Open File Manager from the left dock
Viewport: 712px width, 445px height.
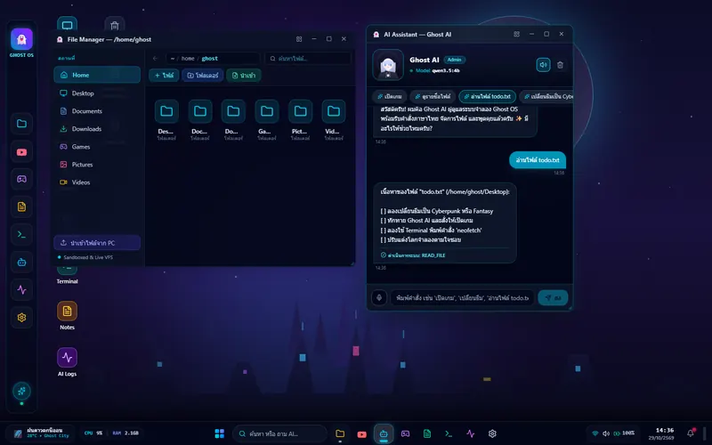click(21, 124)
